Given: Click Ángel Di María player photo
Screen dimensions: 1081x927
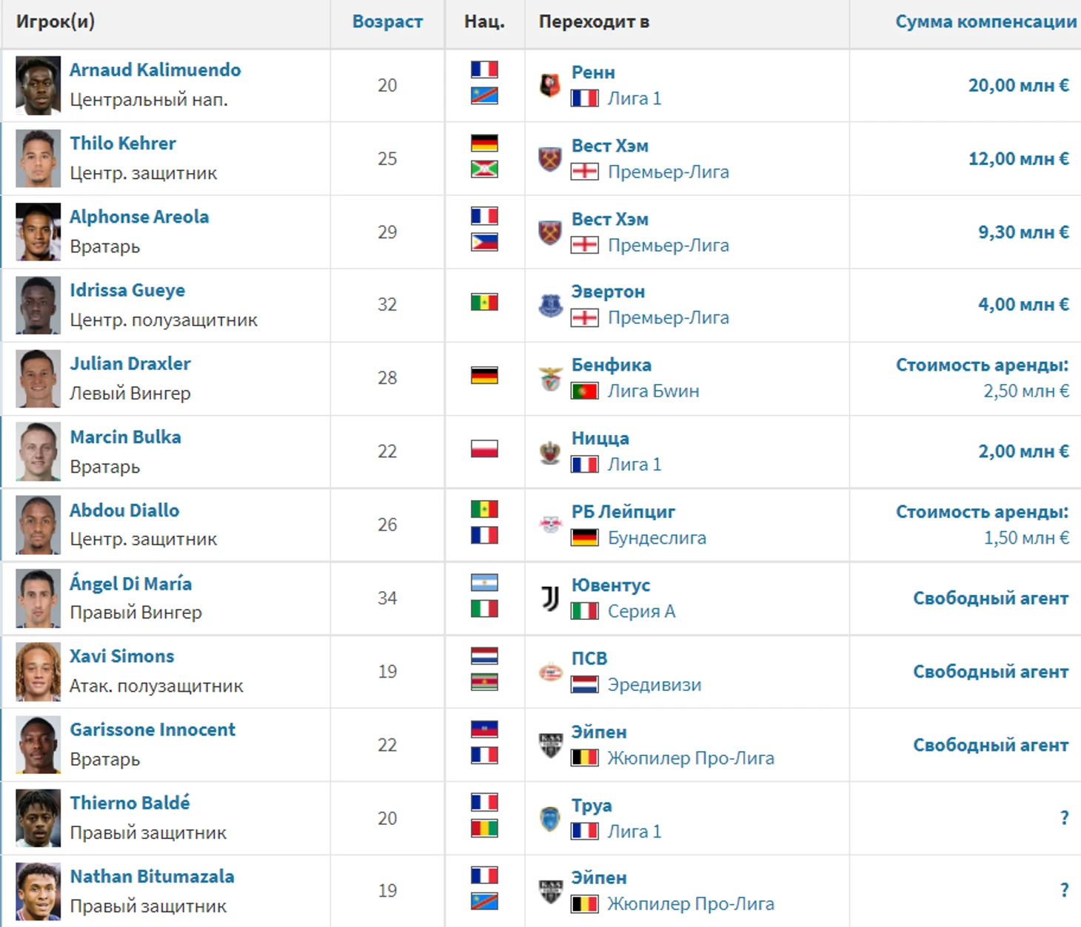Looking at the screenshot, I should click(x=38, y=599).
